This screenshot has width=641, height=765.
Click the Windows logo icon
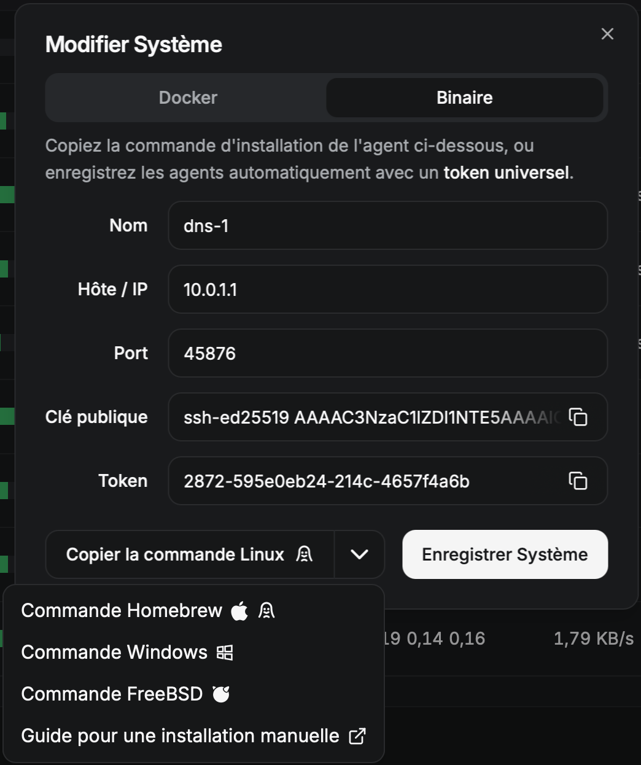click(x=225, y=652)
